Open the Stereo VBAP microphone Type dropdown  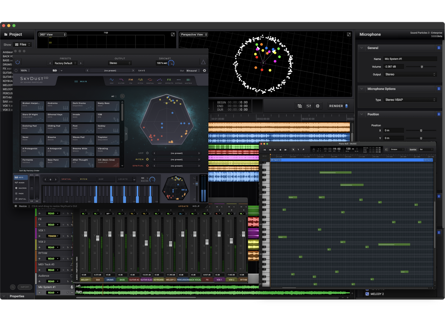point(410,100)
